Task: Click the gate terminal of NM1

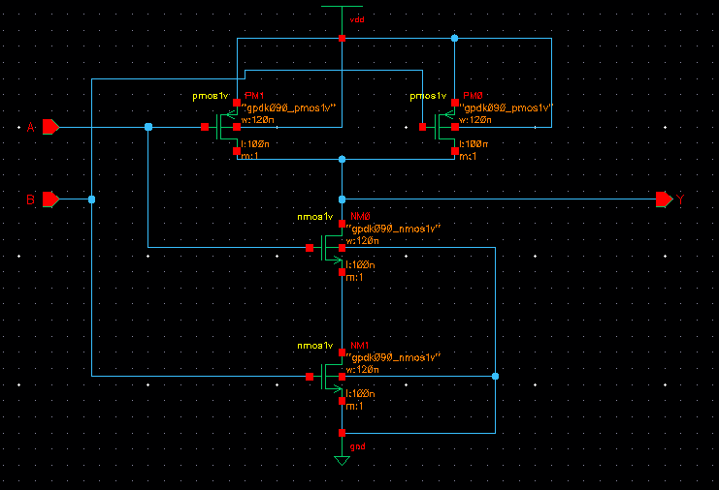Action: [310, 376]
